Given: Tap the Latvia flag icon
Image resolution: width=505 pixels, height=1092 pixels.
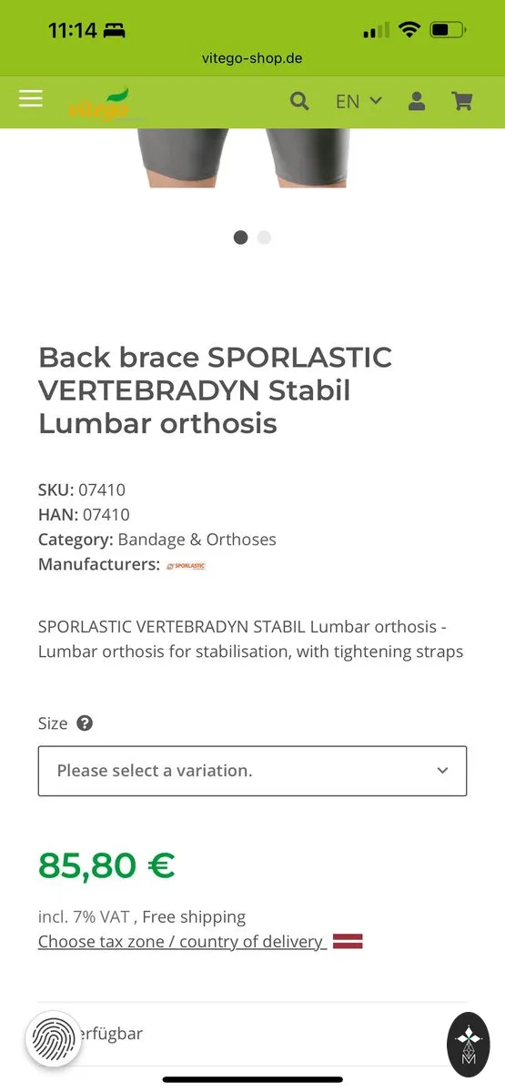Looking at the screenshot, I should tap(348, 942).
